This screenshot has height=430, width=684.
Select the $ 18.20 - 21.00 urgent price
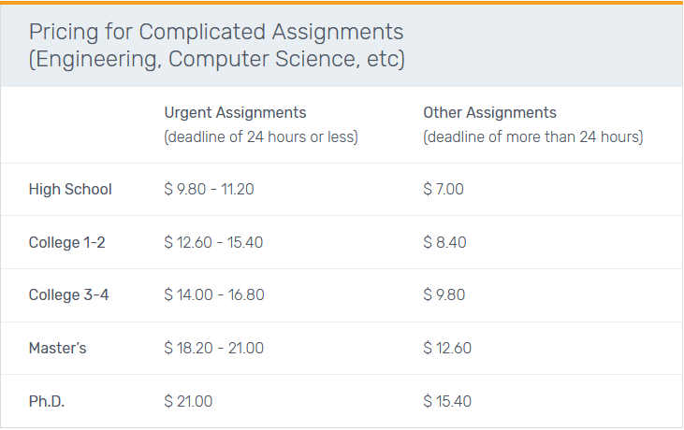pyautogui.click(x=213, y=348)
